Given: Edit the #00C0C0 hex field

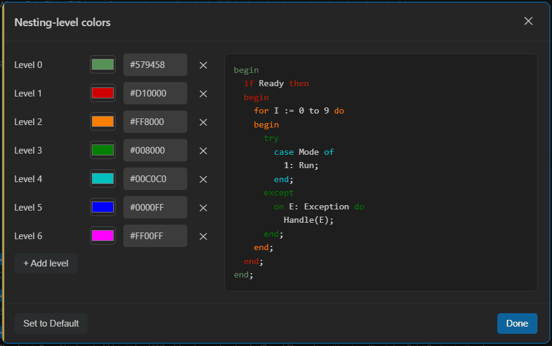Looking at the screenshot, I should pos(155,178).
